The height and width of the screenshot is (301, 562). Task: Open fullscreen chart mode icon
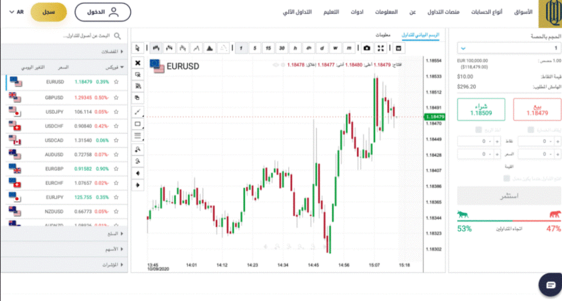coord(381,48)
